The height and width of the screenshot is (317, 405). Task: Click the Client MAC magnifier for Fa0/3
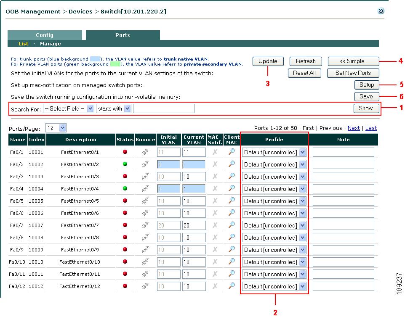click(232, 177)
